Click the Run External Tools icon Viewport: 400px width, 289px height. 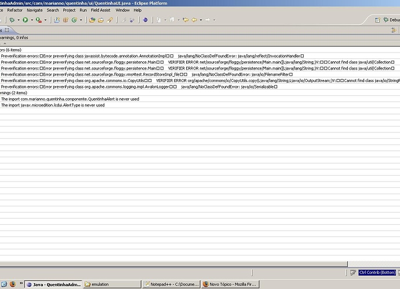pos(39,20)
